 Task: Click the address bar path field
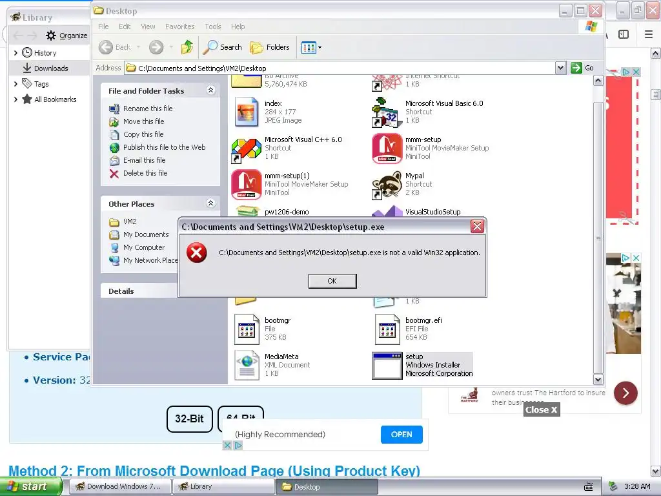(340, 68)
